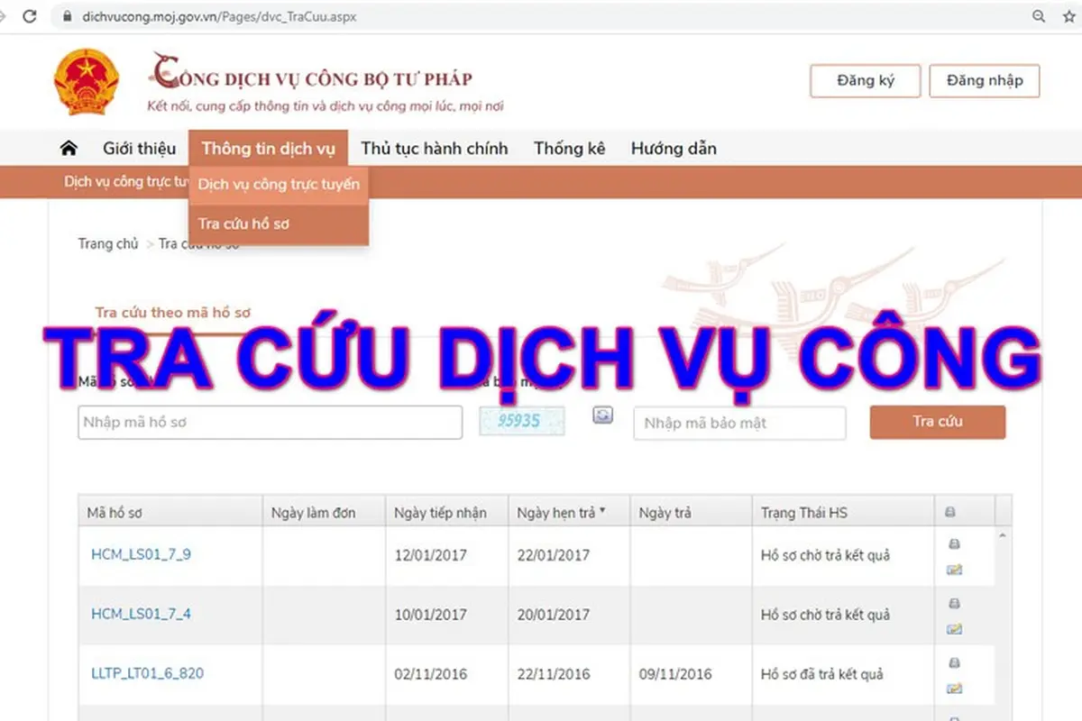Open Hướng dẫn menu
The width and height of the screenshot is (1082, 721).
point(674,149)
